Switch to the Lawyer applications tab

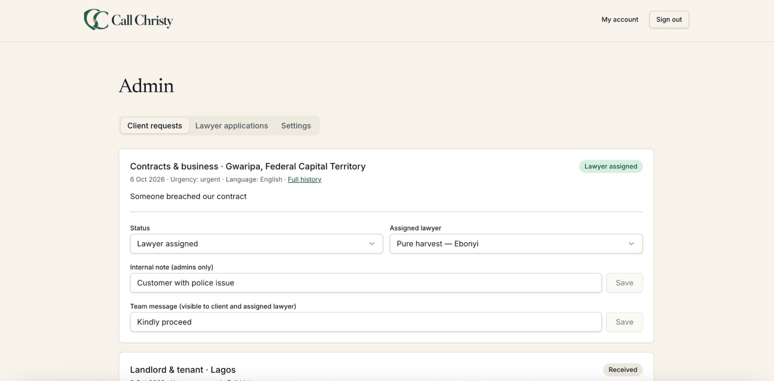pyautogui.click(x=231, y=126)
